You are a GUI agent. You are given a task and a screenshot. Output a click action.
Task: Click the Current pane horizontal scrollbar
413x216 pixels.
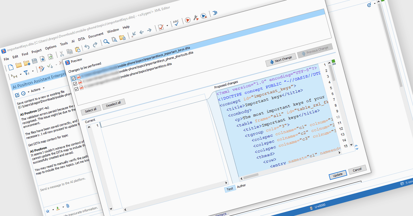click(x=176, y=196)
